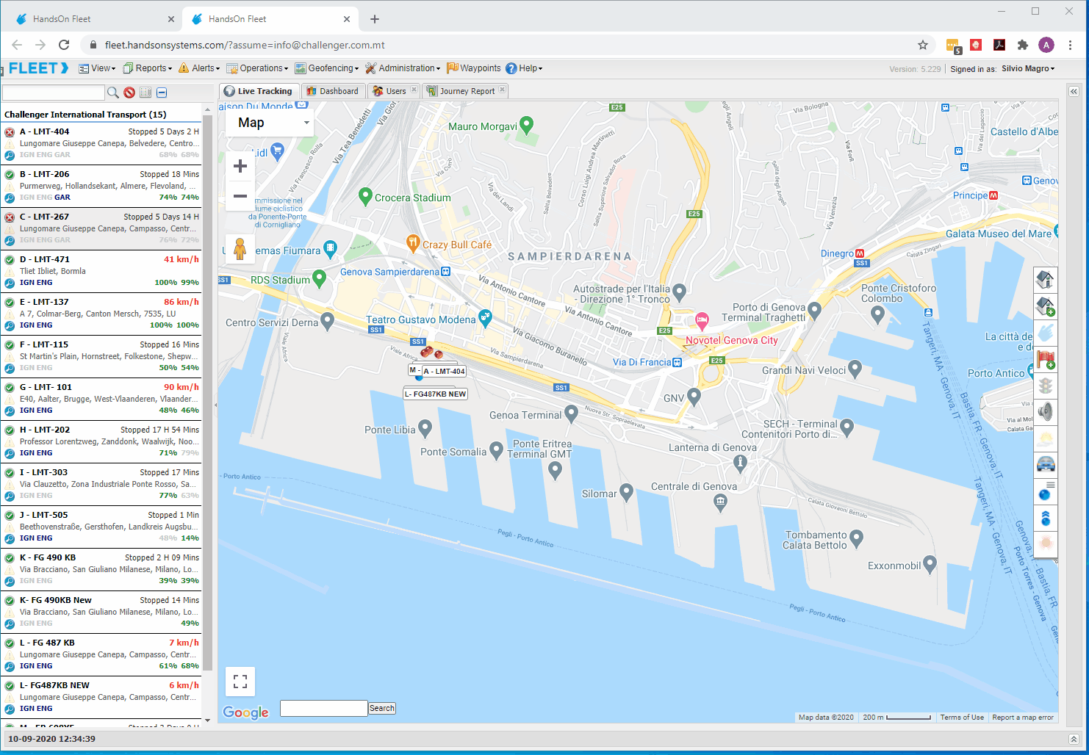Zoom in the map with plus button
The width and height of the screenshot is (1089, 755).
click(x=240, y=167)
